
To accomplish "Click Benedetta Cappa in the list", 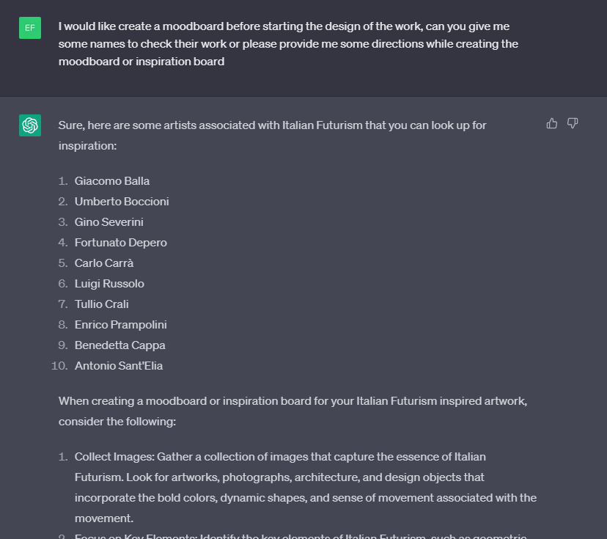I will [120, 345].
